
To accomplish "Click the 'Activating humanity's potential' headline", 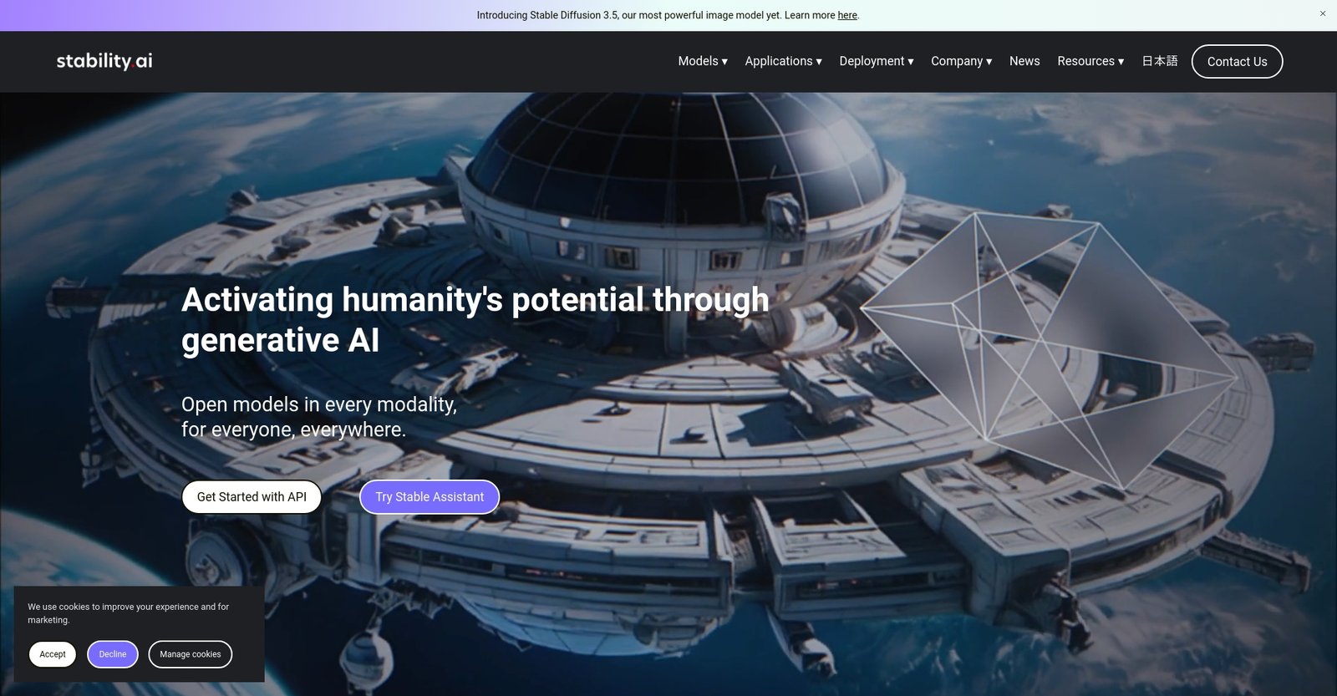I will pyautogui.click(x=475, y=320).
